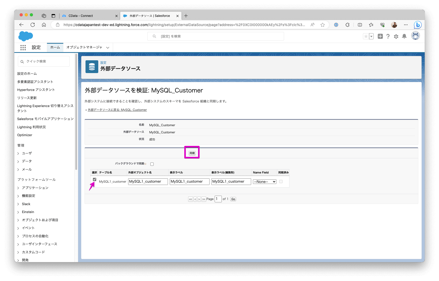Screen dimensions: 439x281
Task: Enable バックグラウンドで同期 checkbox
Action: pyautogui.click(x=152, y=164)
